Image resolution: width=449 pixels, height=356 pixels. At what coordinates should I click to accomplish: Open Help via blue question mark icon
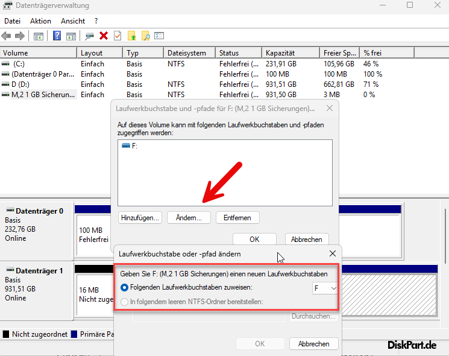pyautogui.click(x=57, y=36)
